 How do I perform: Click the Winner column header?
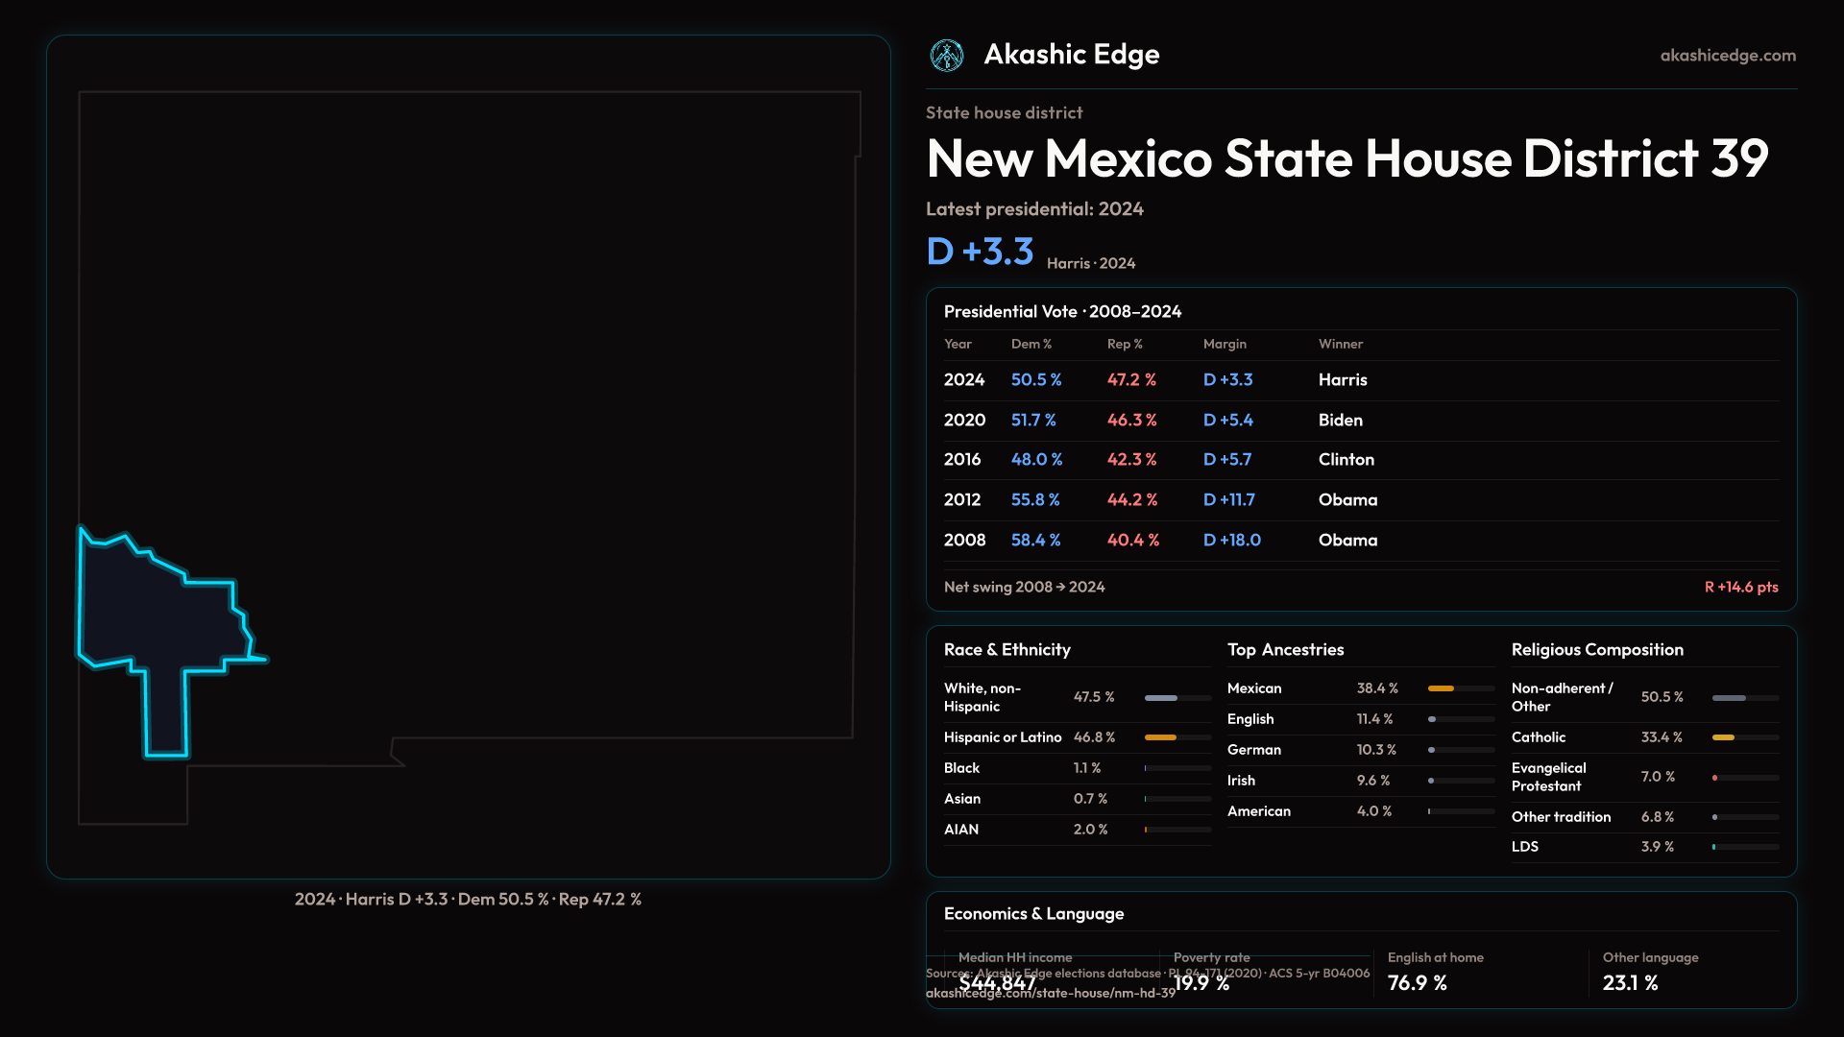click(1340, 345)
